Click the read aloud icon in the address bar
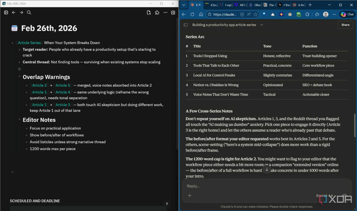357x211 pixels. click(249, 14)
